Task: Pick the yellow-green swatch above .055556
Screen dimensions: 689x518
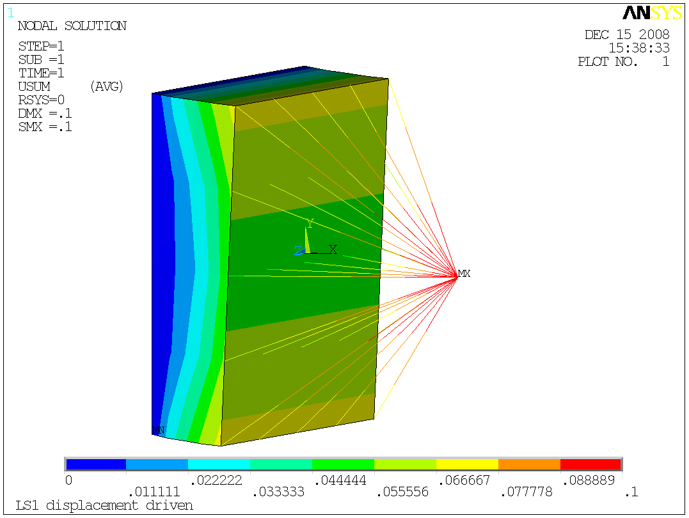Action: 405,464
